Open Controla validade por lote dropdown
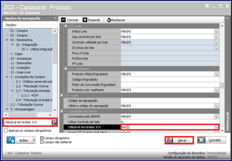The image size is (232, 161). (216, 42)
